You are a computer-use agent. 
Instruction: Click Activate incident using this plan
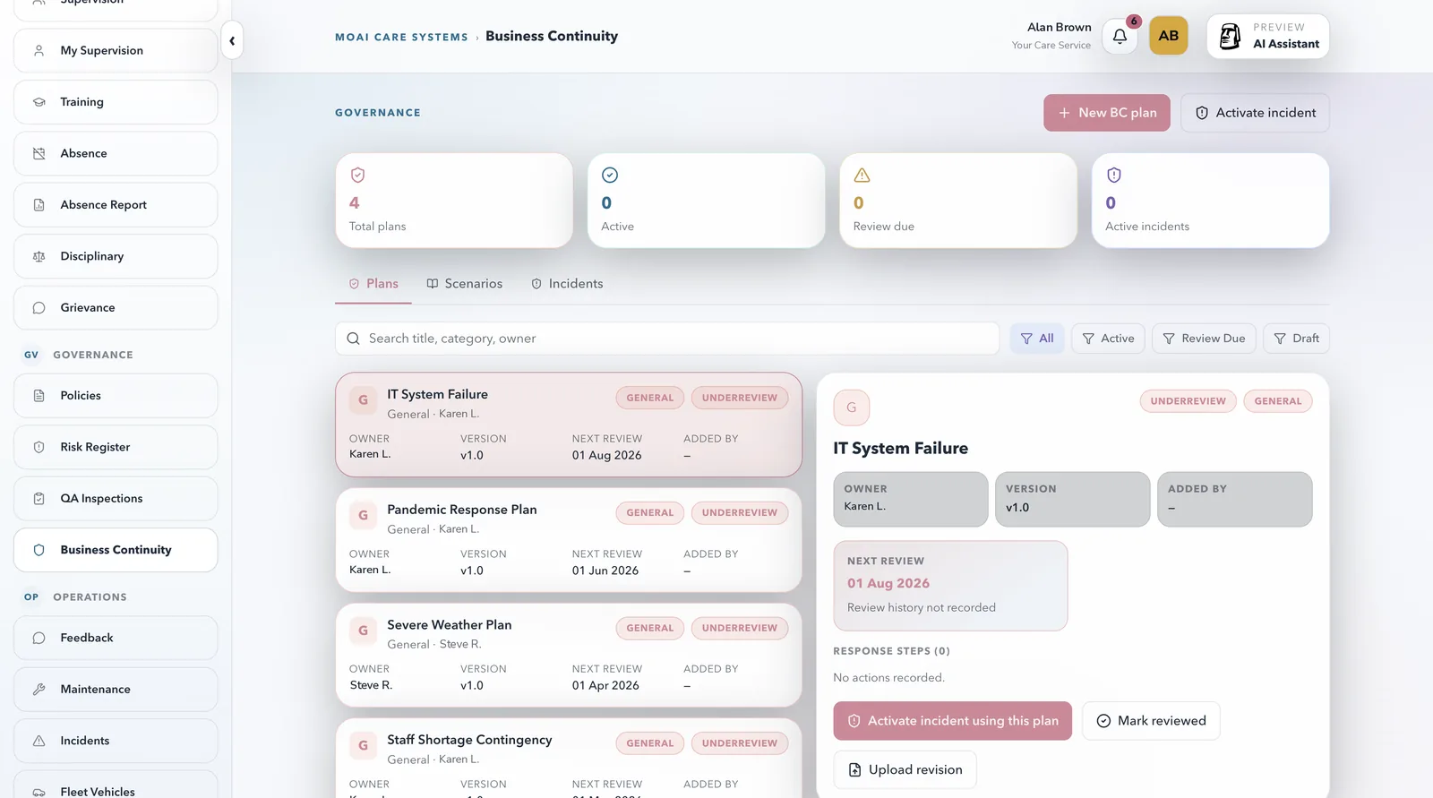pyautogui.click(x=952, y=721)
